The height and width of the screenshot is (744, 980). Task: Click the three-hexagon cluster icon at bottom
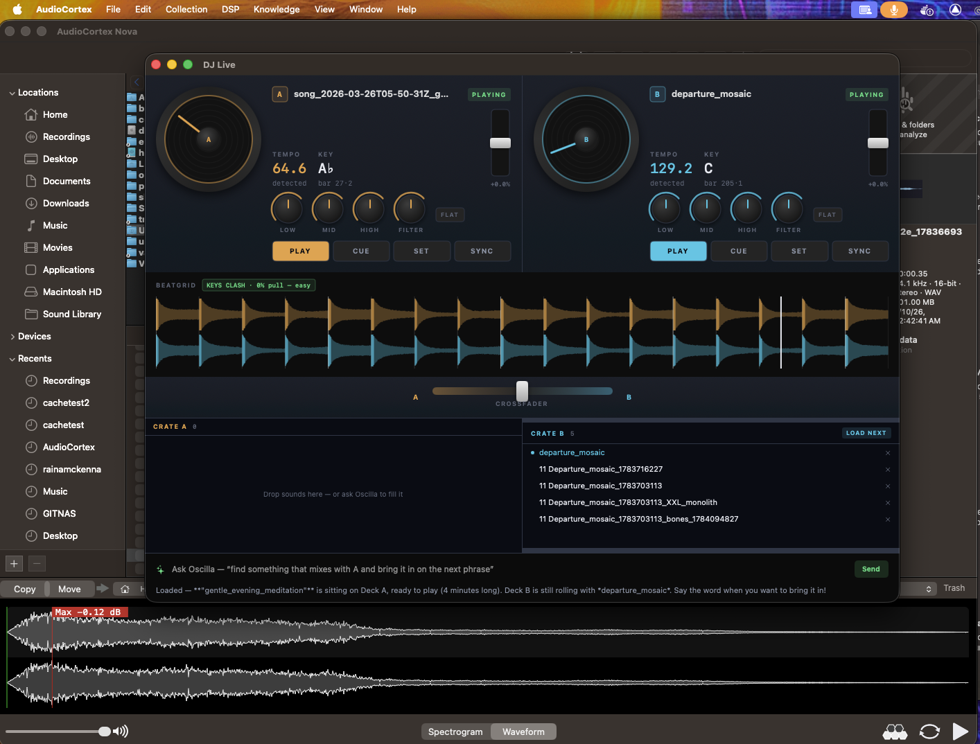[x=895, y=731]
